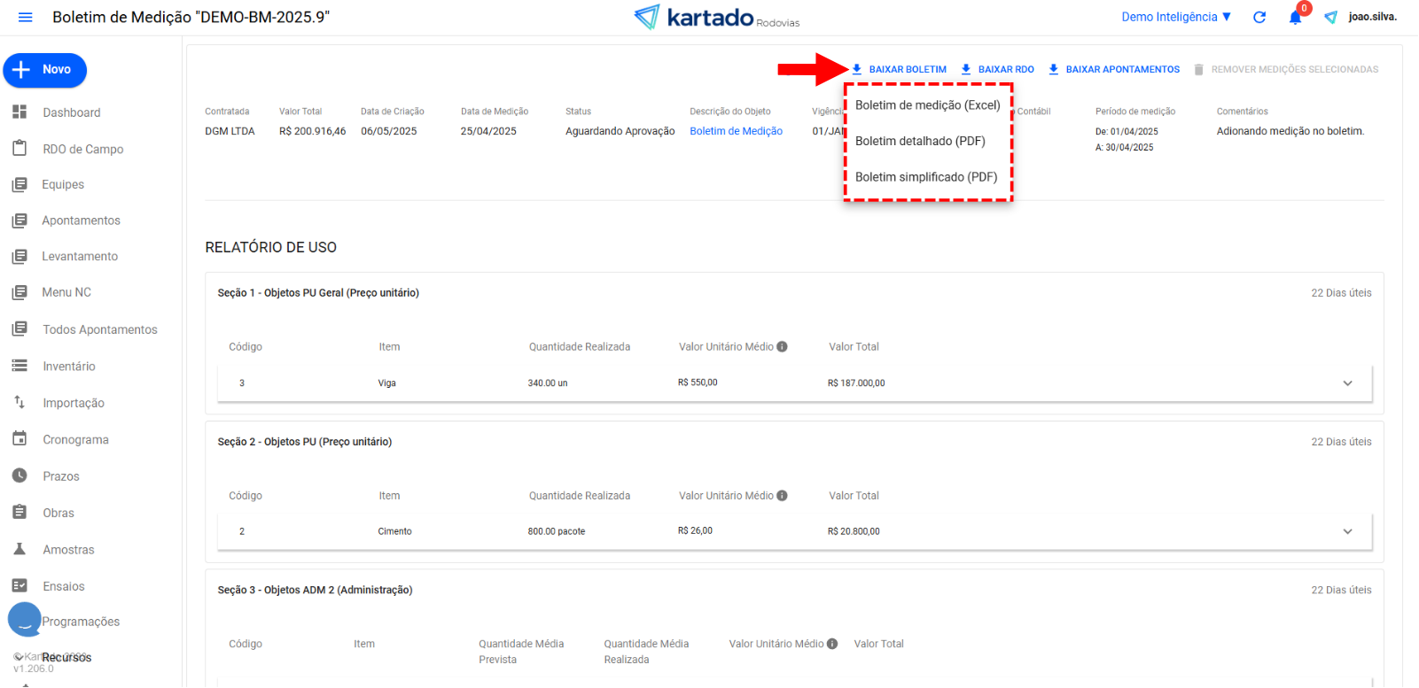Click the Cronograma calendar icon
Image resolution: width=1419 pixels, height=688 pixels.
coord(19,439)
